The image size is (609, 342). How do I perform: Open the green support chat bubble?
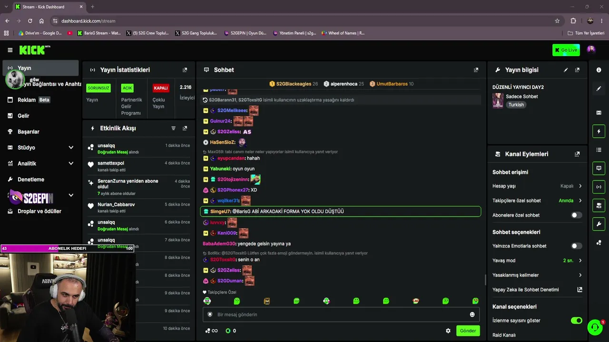click(x=595, y=327)
